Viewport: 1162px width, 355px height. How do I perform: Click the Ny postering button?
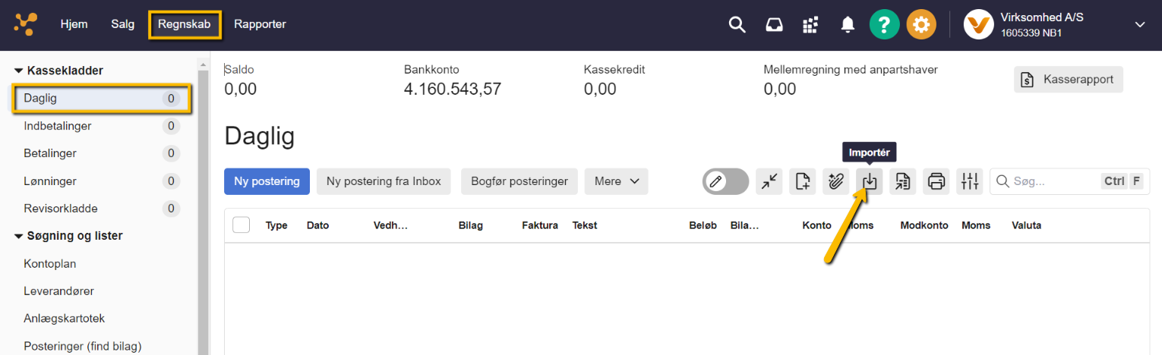(x=267, y=181)
